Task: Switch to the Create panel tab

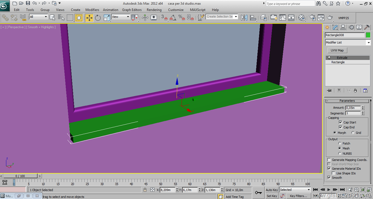Action: pos(327,27)
